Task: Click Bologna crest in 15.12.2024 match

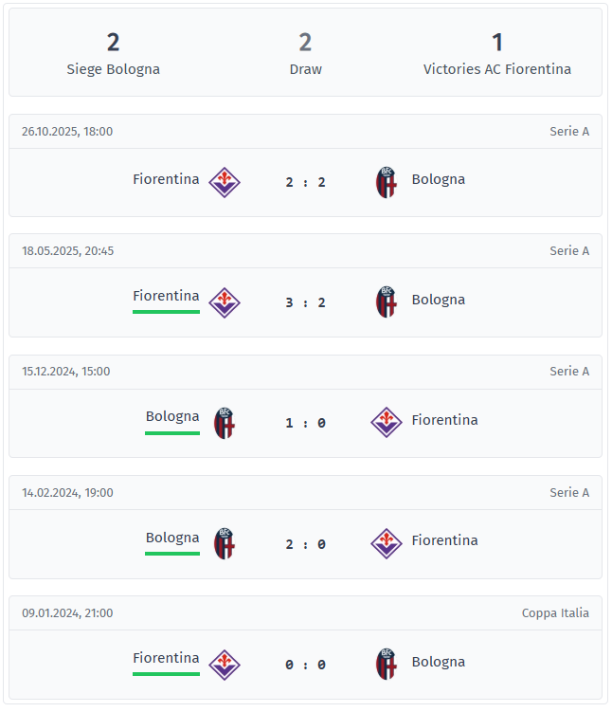Action: (225, 423)
